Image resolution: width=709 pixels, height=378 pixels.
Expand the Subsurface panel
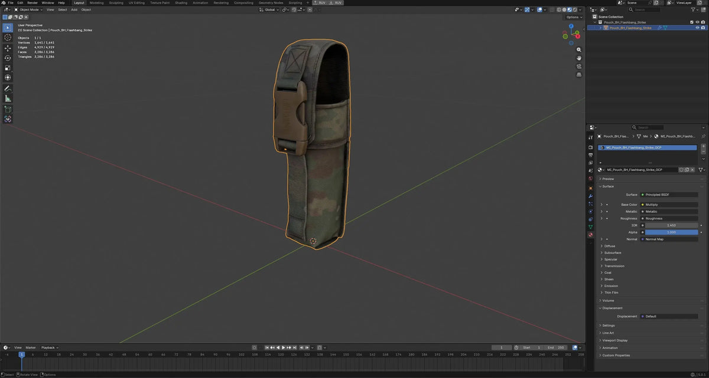coord(612,252)
